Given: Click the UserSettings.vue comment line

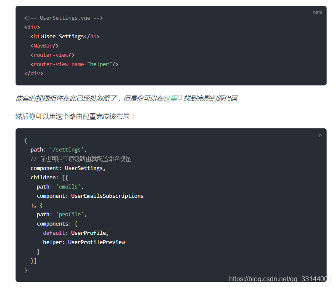Looking at the screenshot, I should [63, 18].
